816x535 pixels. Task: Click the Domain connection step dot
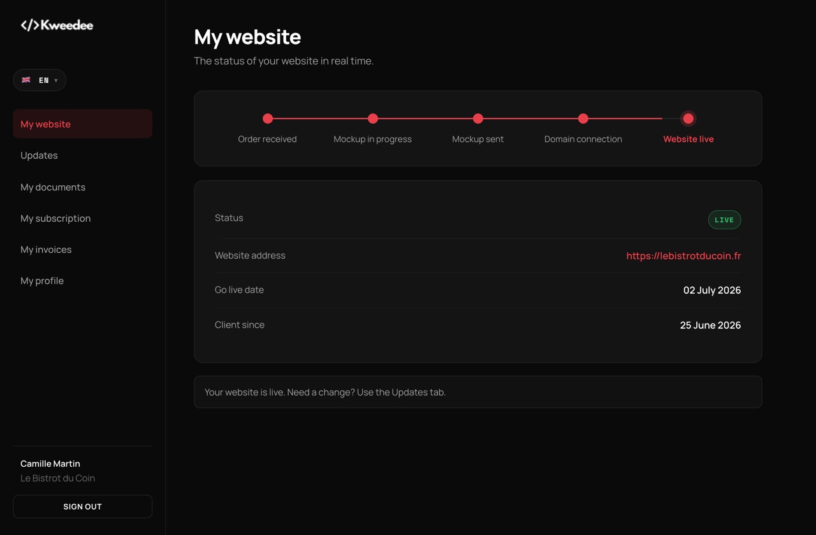[583, 118]
